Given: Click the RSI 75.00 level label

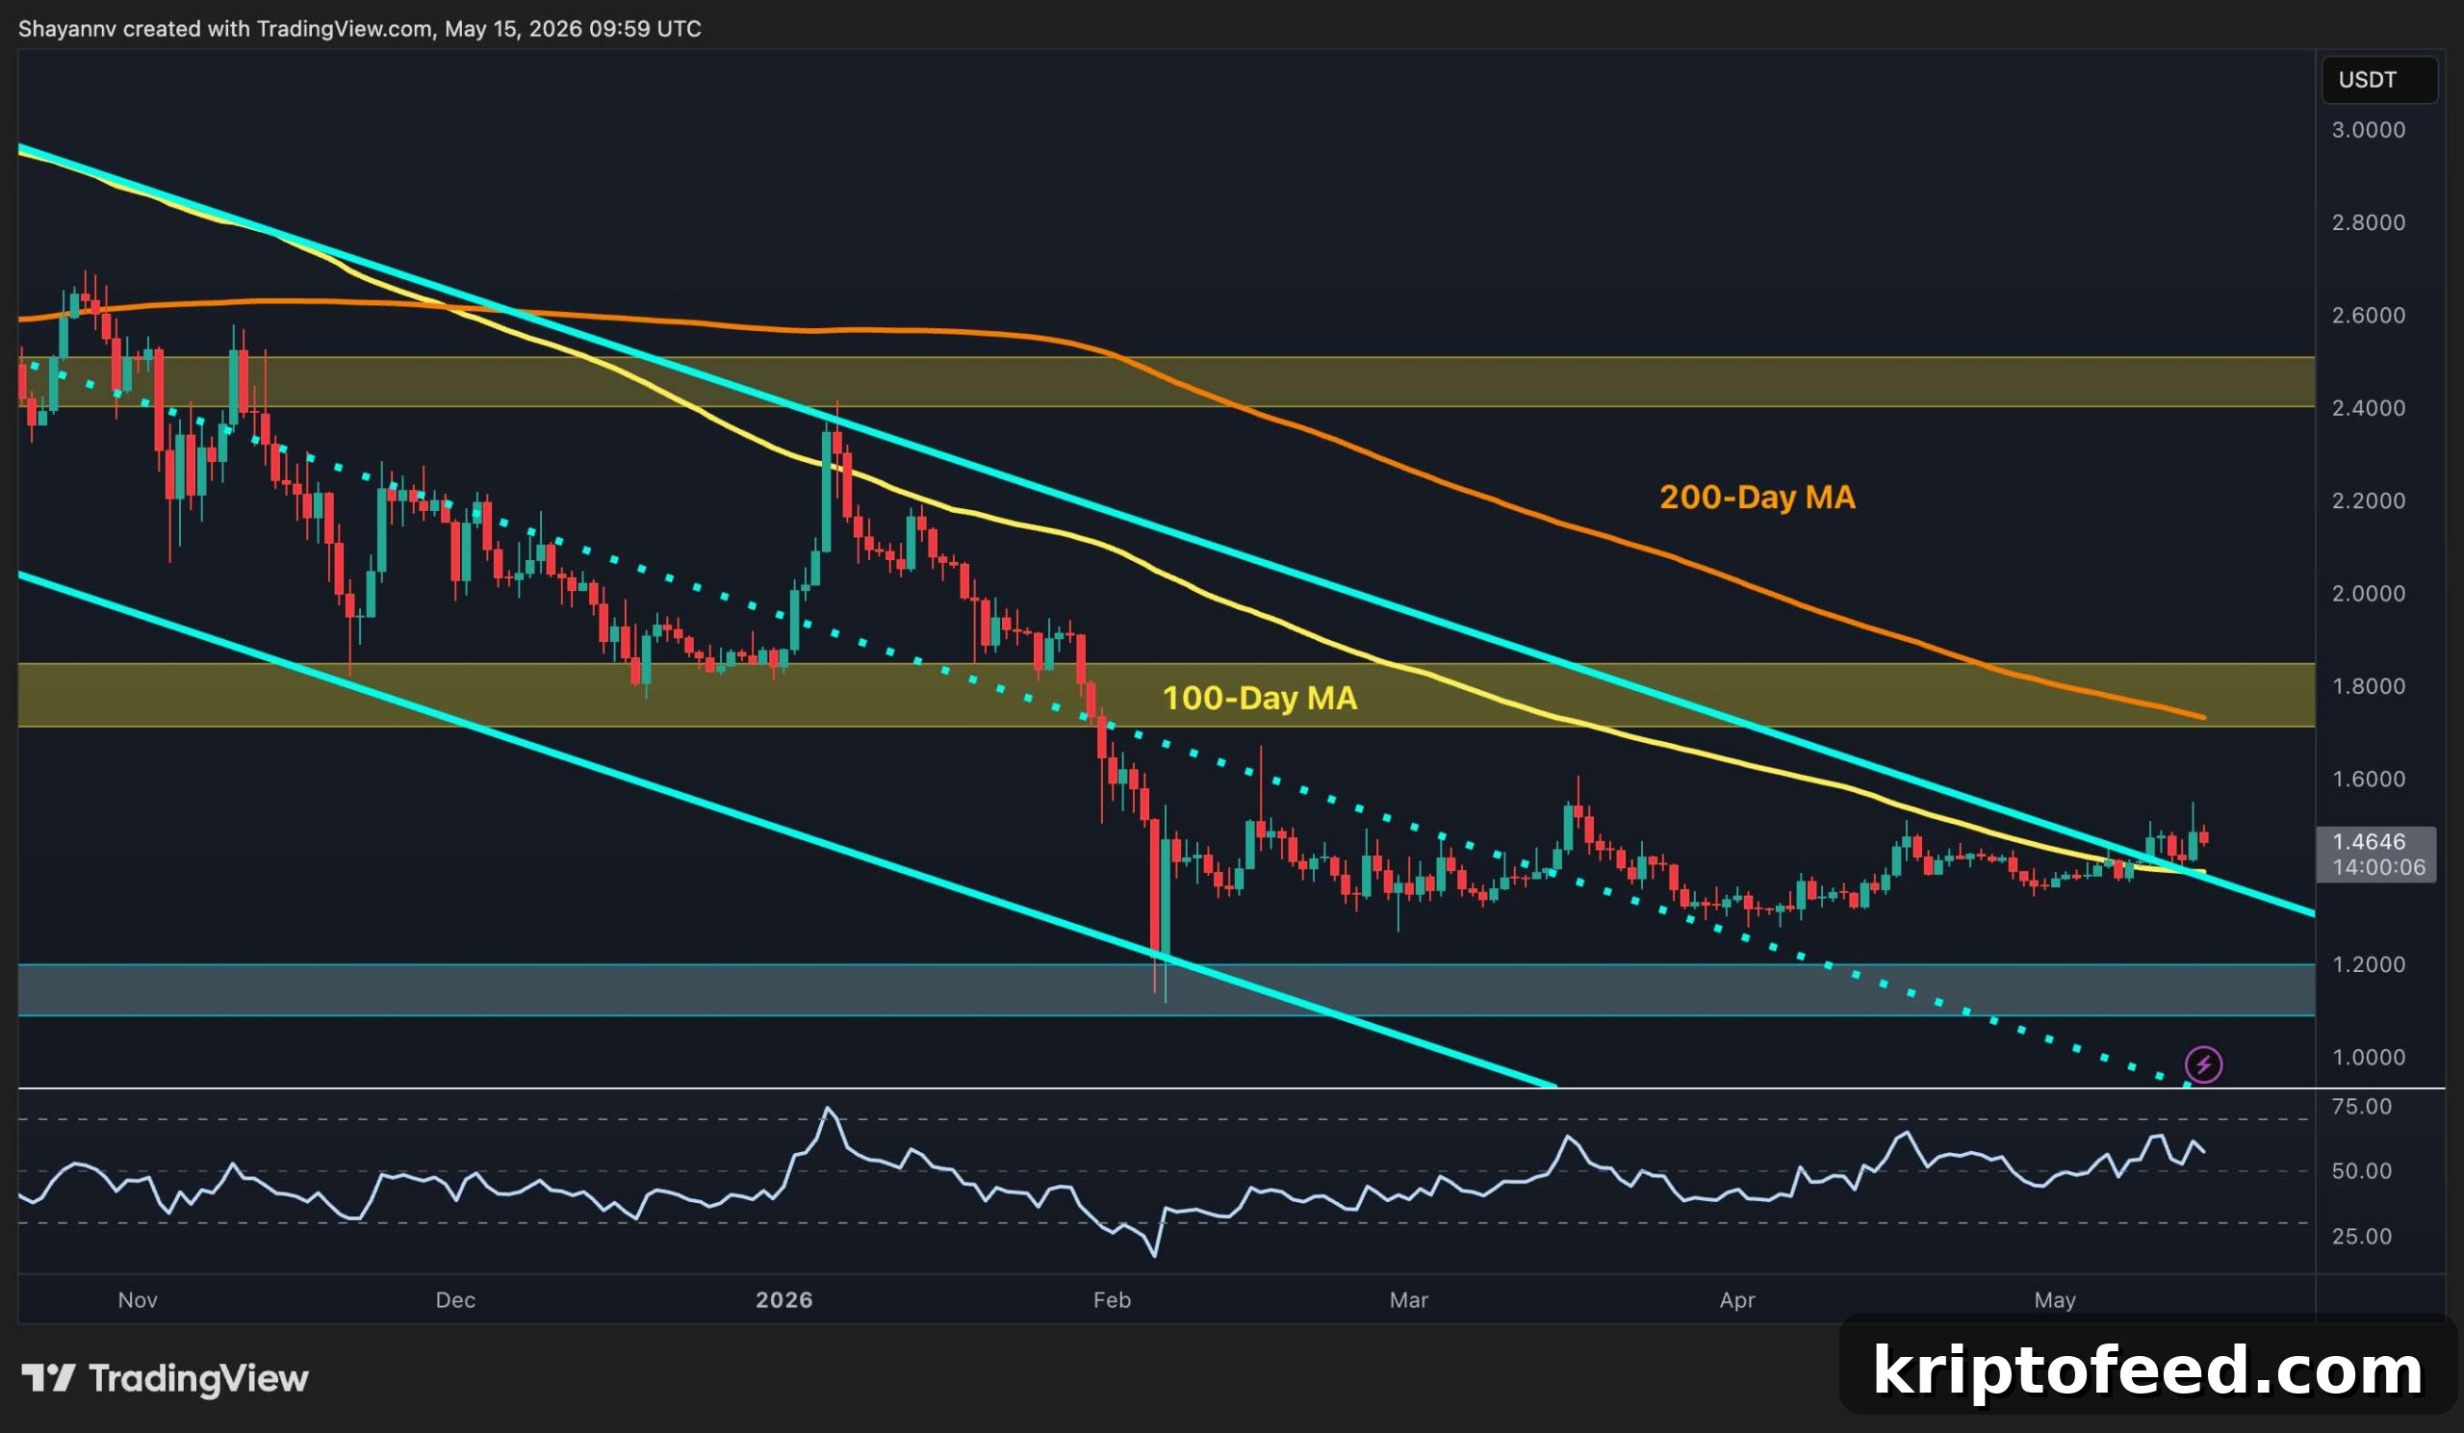Looking at the screenshot, I should pos(2361,1107).
